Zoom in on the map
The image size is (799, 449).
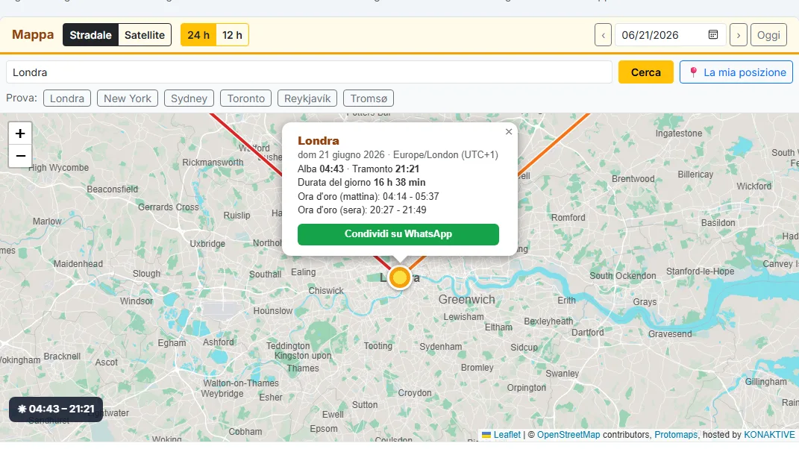click(x=20, y=134)
